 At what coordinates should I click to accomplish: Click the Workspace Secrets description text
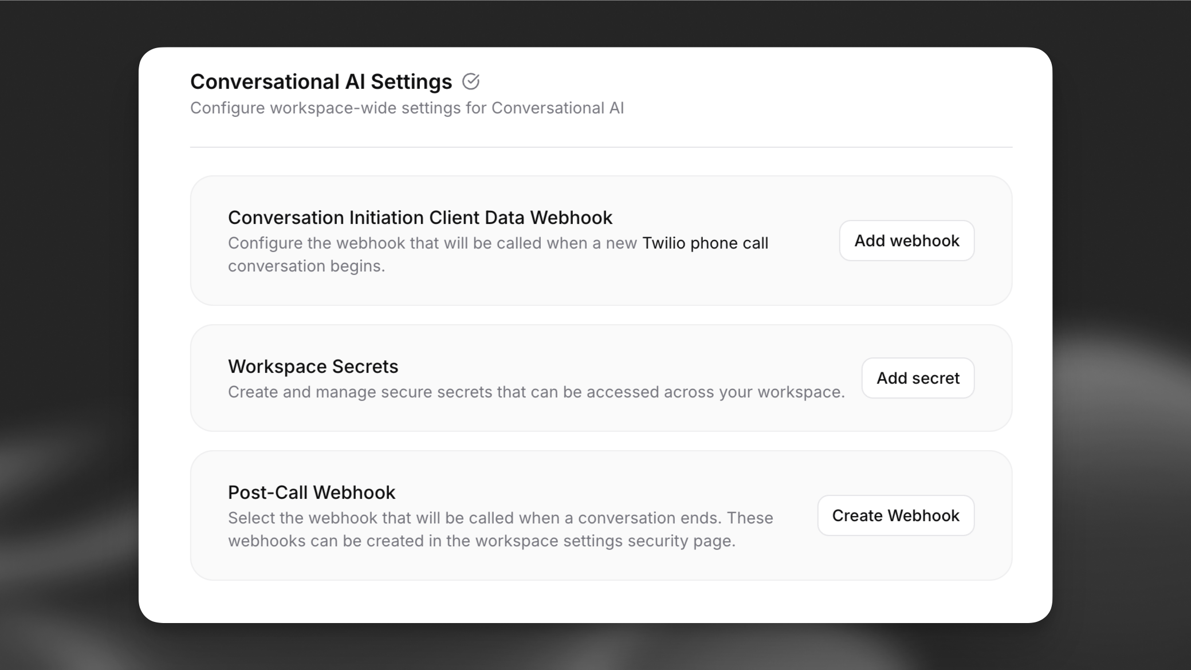pos(536,392)
